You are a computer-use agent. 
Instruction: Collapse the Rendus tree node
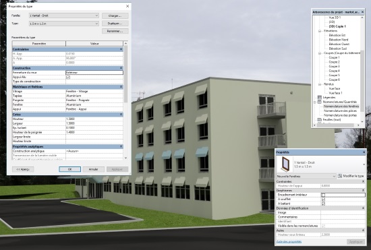click(320, 84)
